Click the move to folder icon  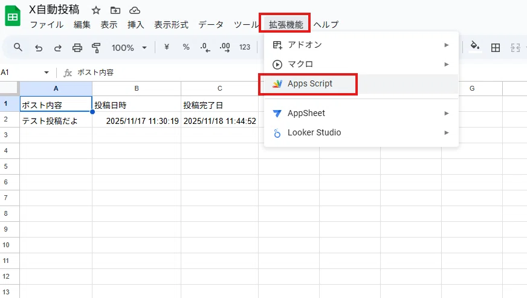(x=115, y=10)
